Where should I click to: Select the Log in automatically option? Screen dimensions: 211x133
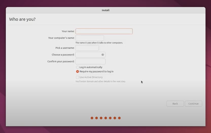pos(78,67)
